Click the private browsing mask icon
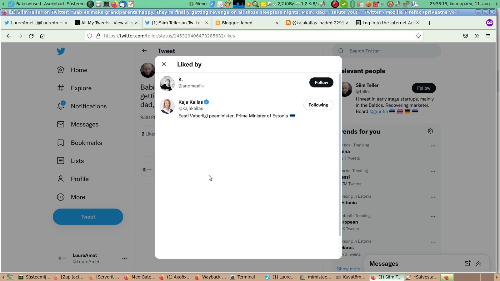The width and height of the screenshot is (500, 281). coord(490,23)
